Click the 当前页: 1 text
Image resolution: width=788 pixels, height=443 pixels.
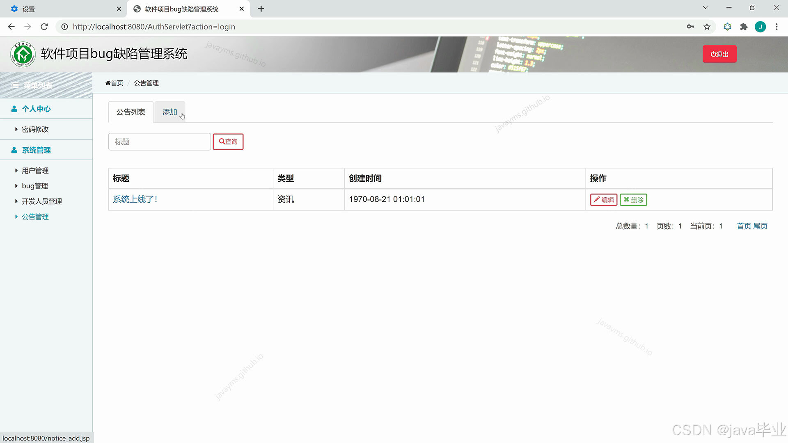[x=706, y=226]
